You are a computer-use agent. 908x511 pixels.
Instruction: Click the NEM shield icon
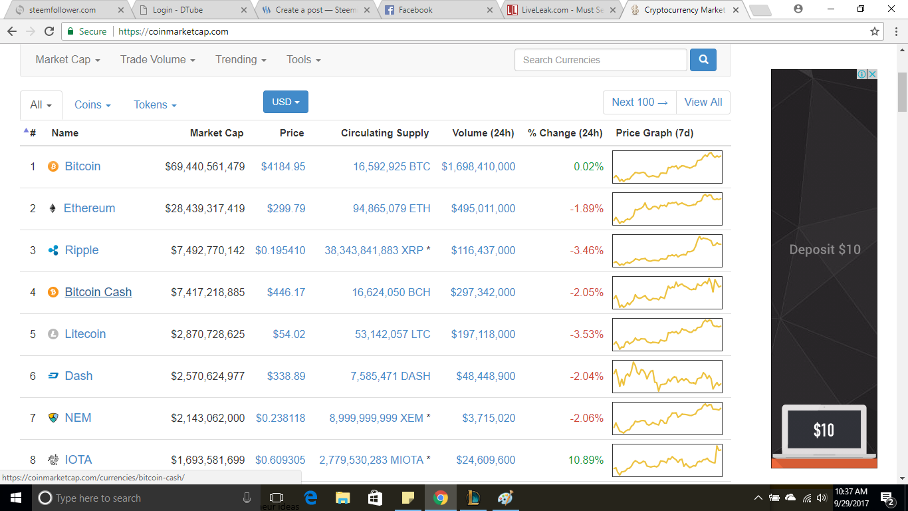[53, 418]
